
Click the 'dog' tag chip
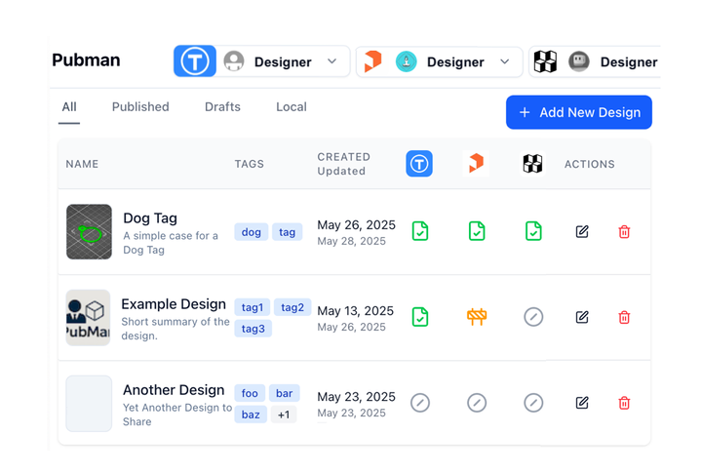(252, 232)
